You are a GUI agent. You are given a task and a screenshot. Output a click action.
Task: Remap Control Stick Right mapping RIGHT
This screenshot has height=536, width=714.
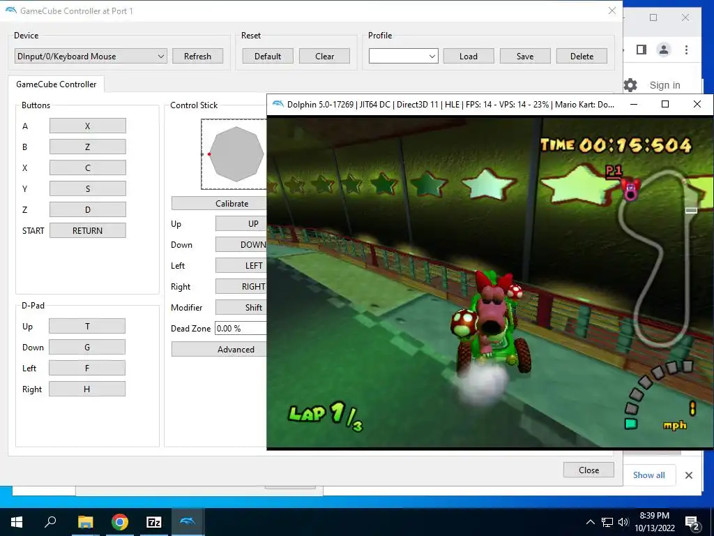coord(241,287)
